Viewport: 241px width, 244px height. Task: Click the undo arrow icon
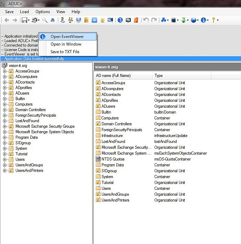click(146, 20)
